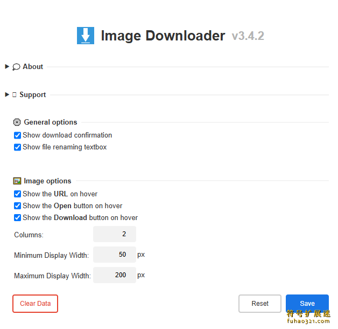
Task: Save the options
Action: click(307, 304)
